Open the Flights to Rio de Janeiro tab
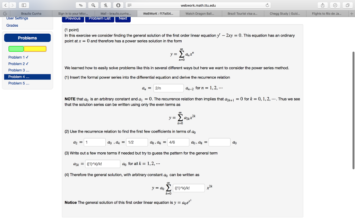The height and width of the screenshot is (222, 355). pyautogui.click(x=327, y=14)
